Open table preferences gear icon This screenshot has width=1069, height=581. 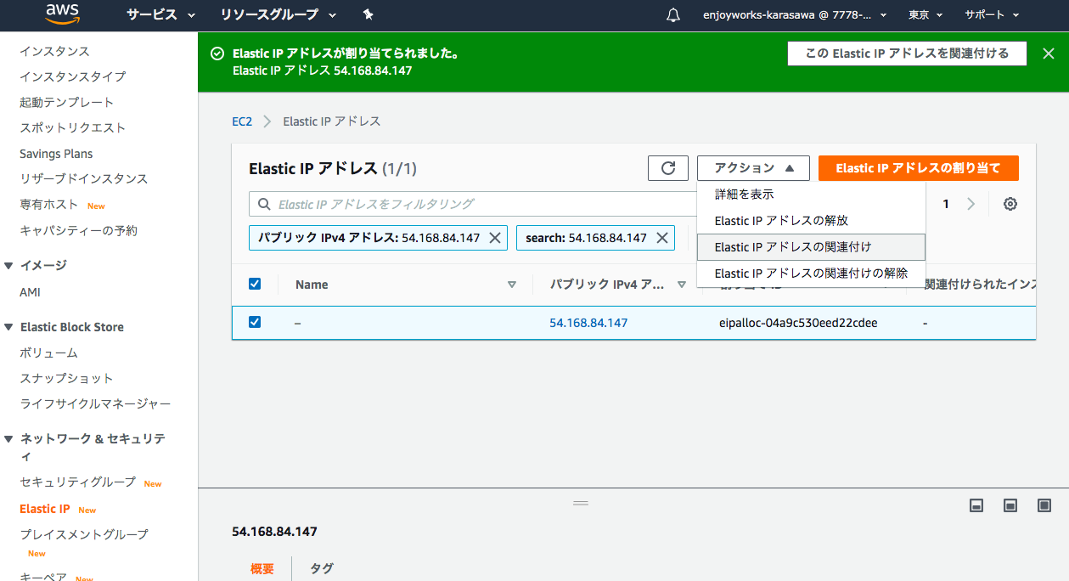(x=1010, y=204)
